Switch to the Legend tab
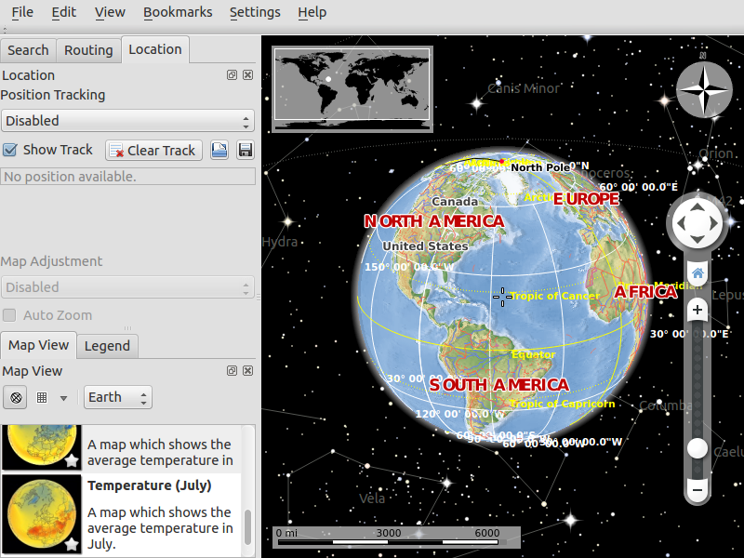Screen dimensions: 744x558 [107, 346]
